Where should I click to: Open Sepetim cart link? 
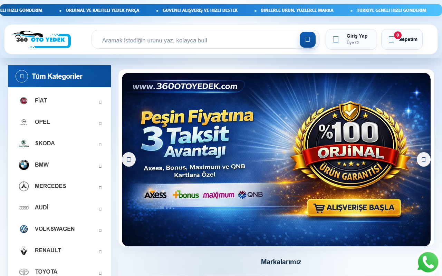coord(408,39)
